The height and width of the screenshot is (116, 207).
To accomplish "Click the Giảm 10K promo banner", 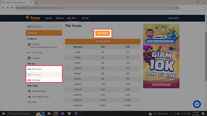I will coord(161,56).
